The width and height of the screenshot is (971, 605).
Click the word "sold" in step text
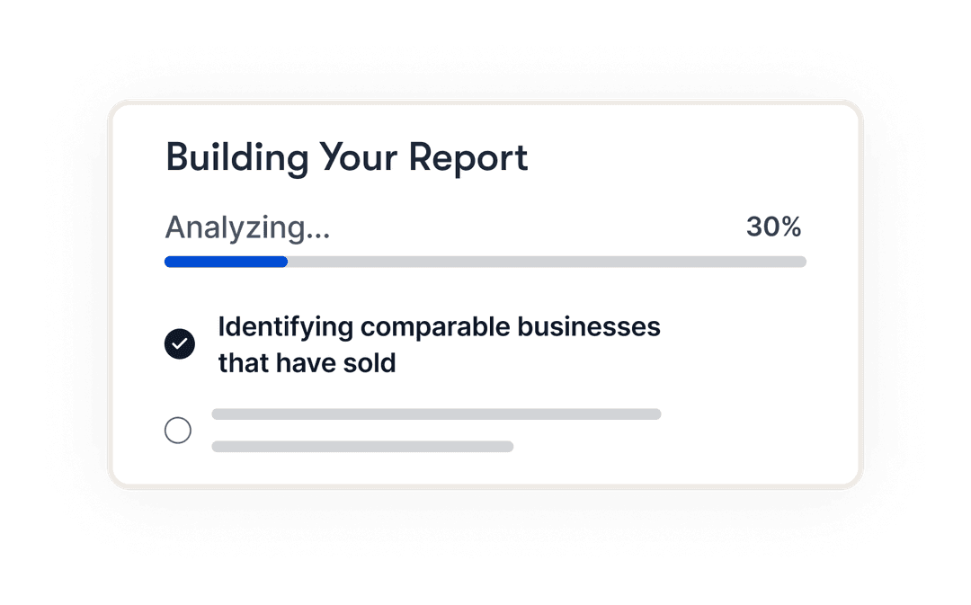(x=370, y=363)
